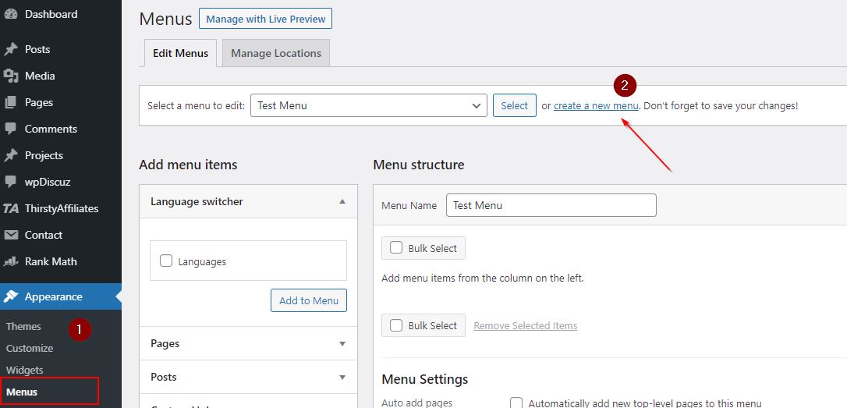Open the Select a menu to edit dropdown
847x408 pixels.
[x=369, y=105]
